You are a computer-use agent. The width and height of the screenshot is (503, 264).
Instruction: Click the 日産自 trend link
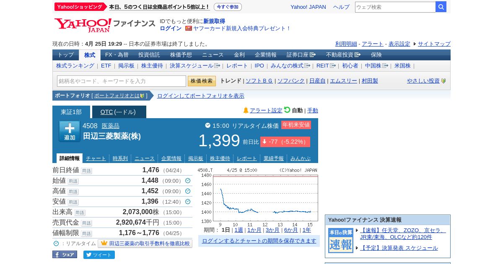[x=317, y=81]
